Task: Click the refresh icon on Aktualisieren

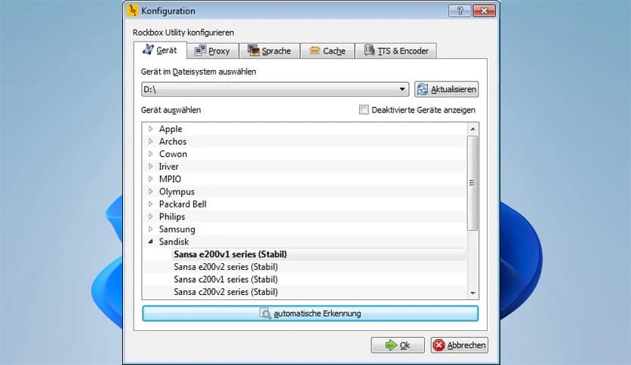Action: coord(423,89)
